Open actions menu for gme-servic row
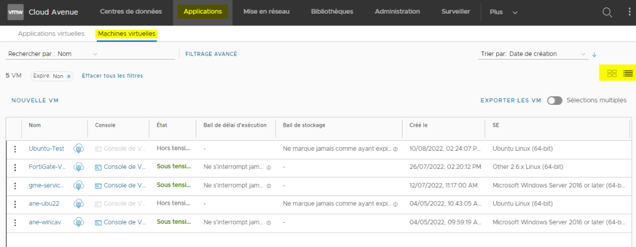 [x=15, y=186]
